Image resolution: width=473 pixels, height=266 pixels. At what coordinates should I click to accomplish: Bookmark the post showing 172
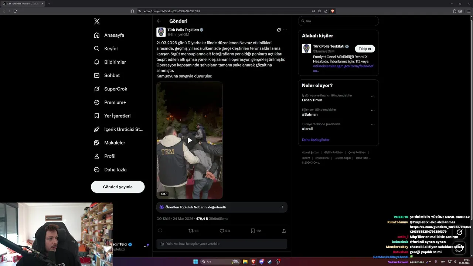(256, 231)
